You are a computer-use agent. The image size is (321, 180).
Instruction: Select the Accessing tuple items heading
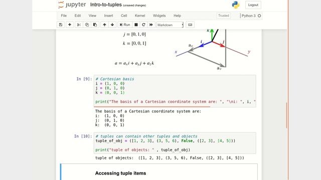pyautogui.click(x=120, y=173)
